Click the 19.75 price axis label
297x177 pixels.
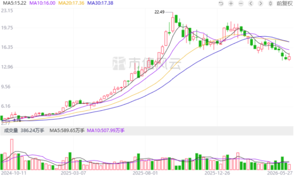click(x=7, y=28)
